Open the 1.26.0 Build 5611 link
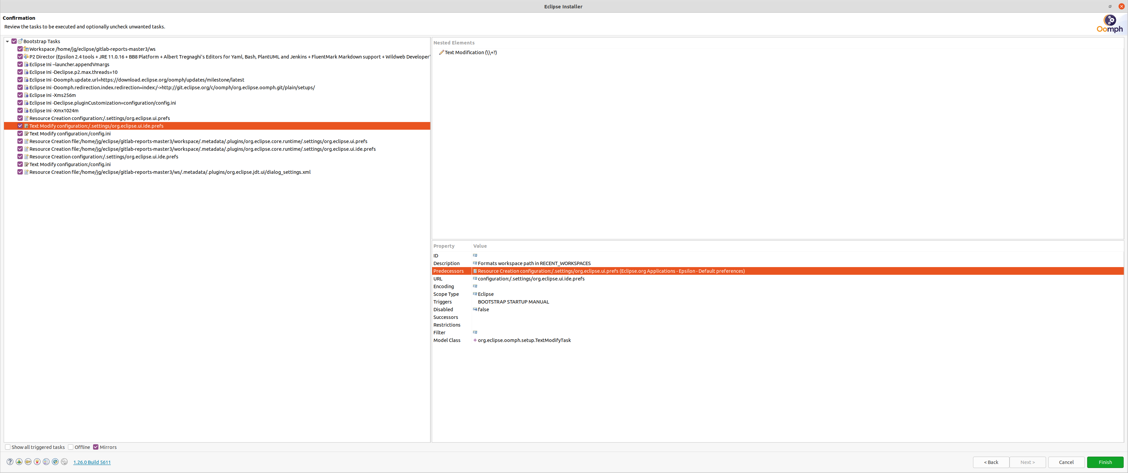The width and height of the screenshot is (1128, 473). coord(92,462)
